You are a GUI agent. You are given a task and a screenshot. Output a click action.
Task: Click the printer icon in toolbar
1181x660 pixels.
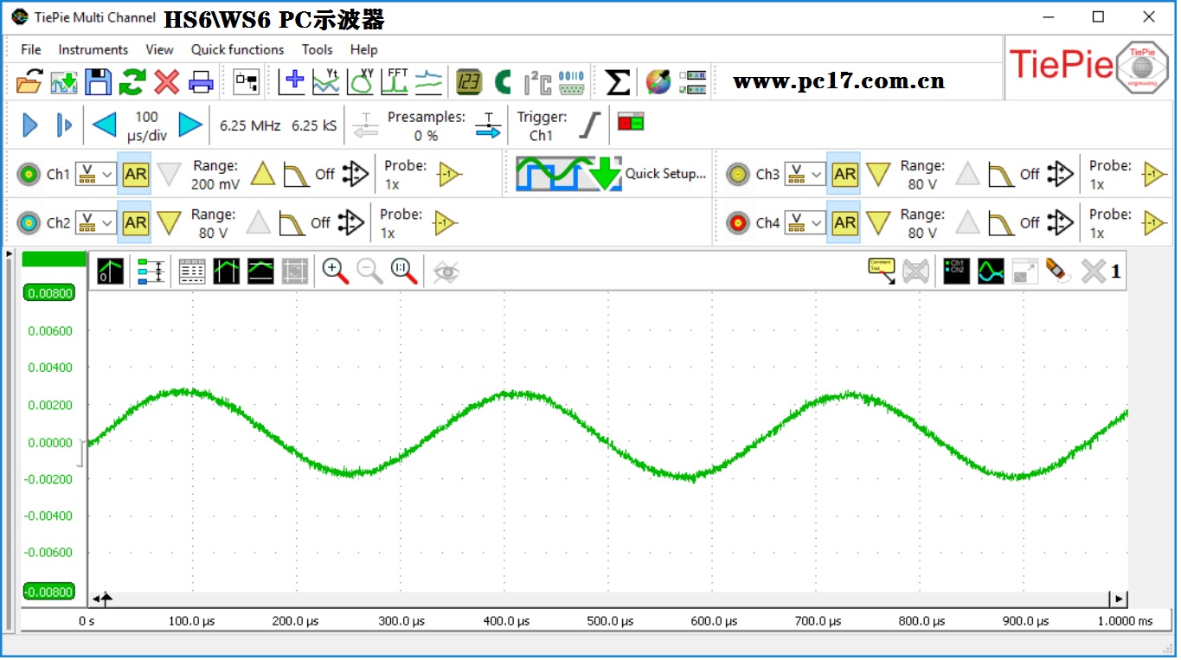click(201, 82)
